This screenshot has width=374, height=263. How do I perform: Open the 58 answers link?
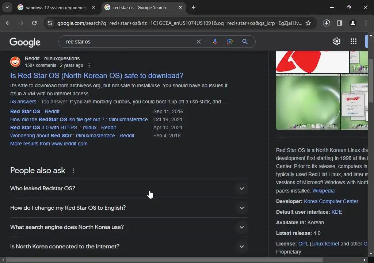pyautogui.click(x=23, y=102)
